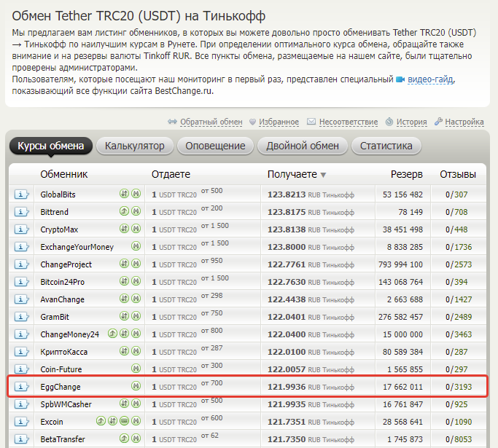
Task: Click the arrows icon beside Обратный обмен
Action: pyautogui.click(x=173, y=122)
